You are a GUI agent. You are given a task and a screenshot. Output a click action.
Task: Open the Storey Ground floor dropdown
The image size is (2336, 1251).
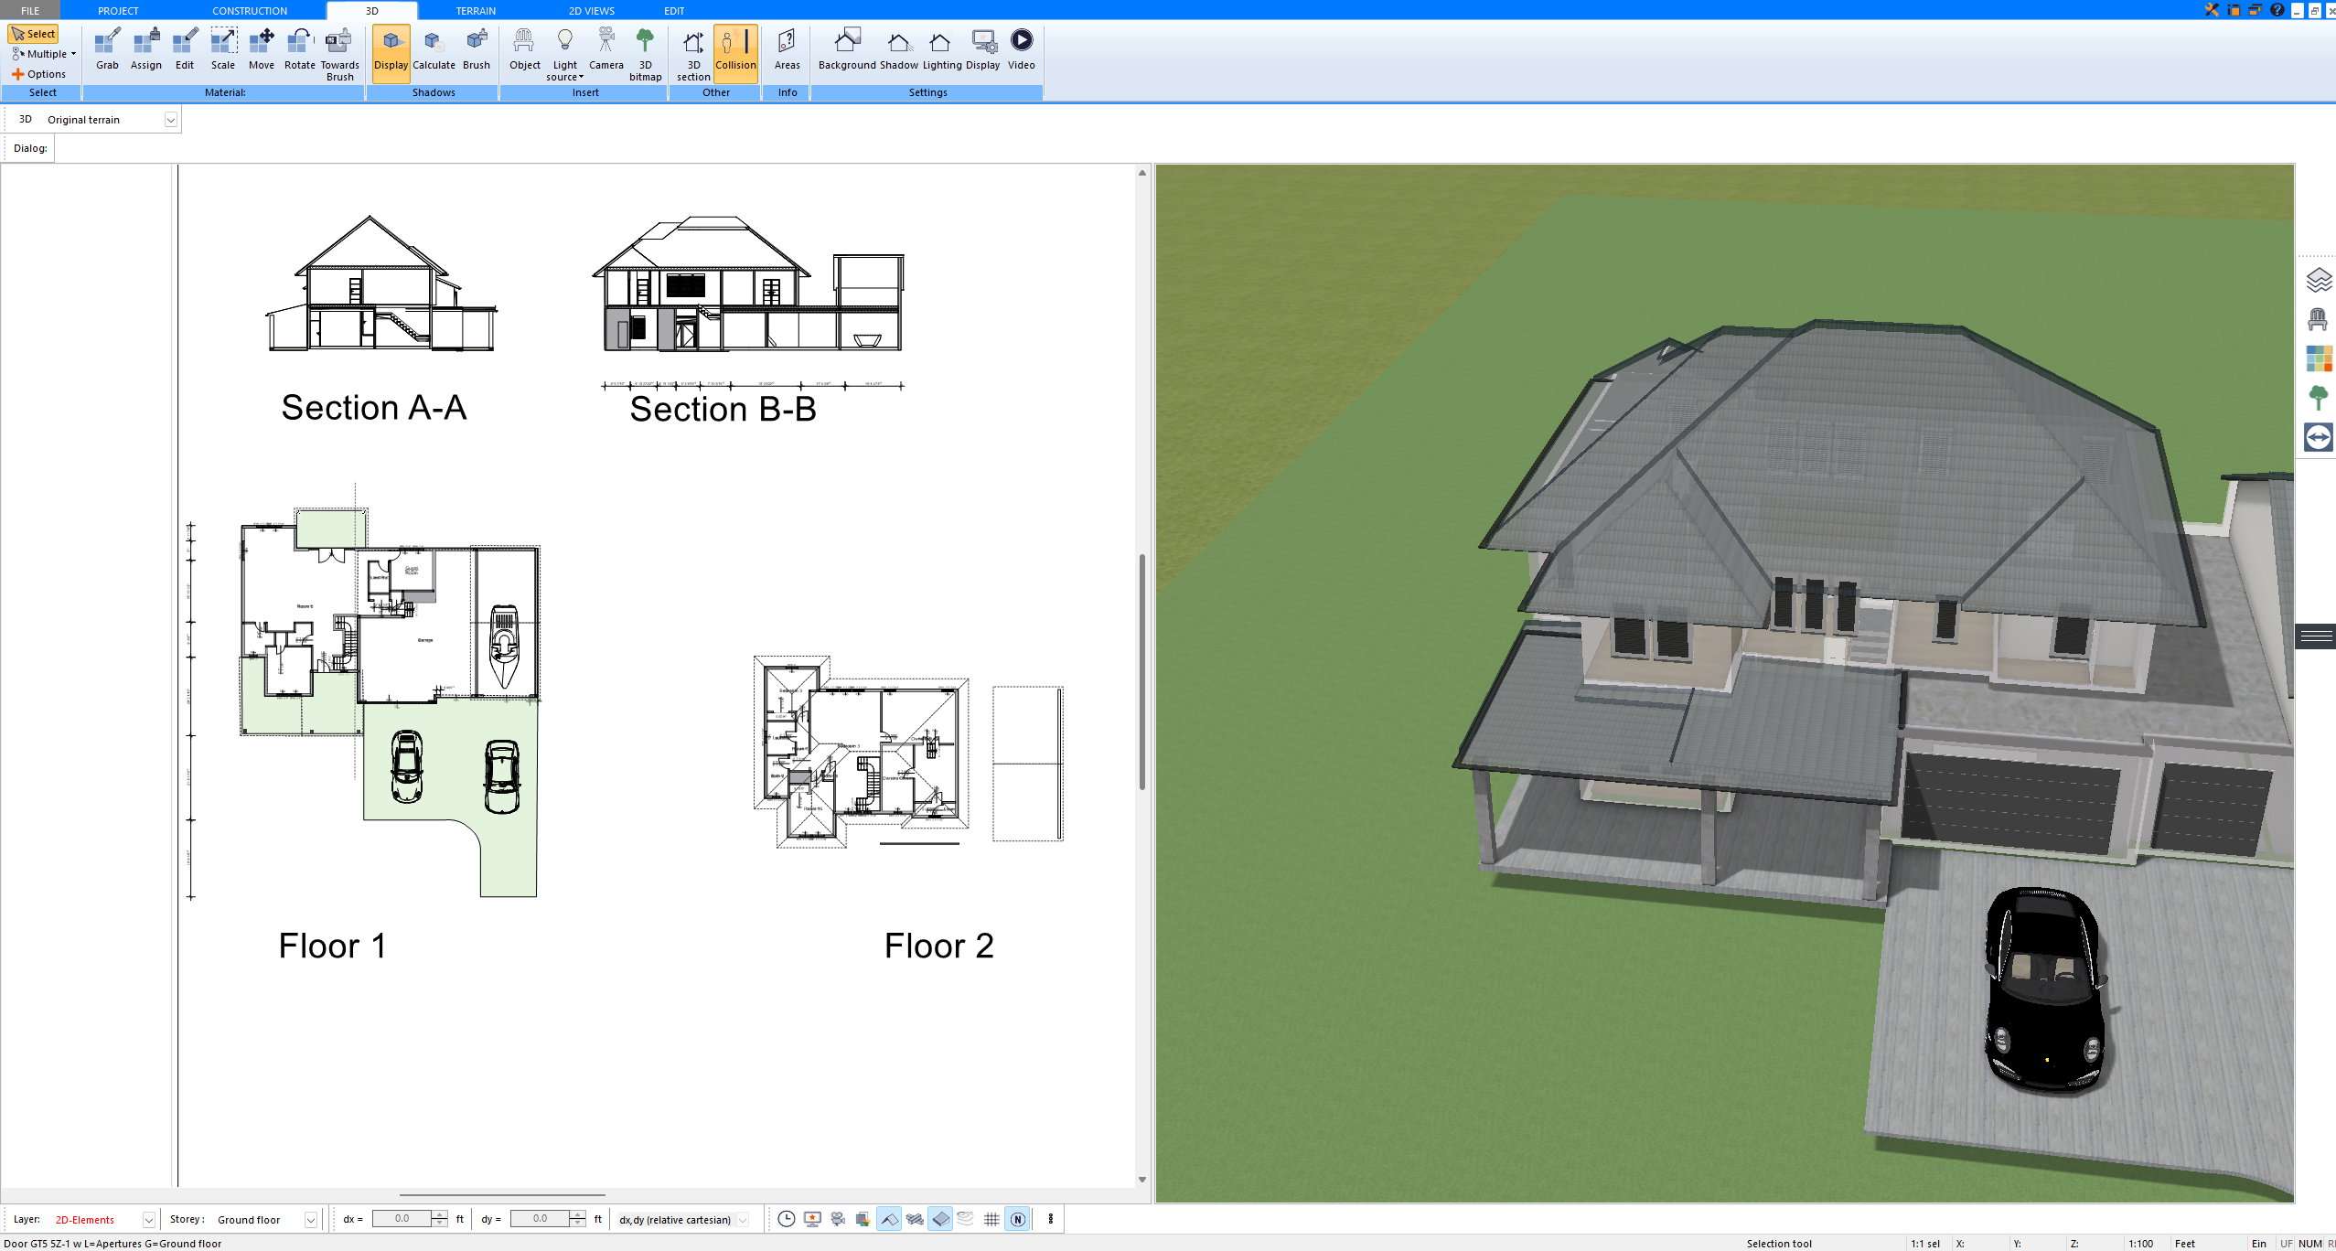coord(310,1220)
